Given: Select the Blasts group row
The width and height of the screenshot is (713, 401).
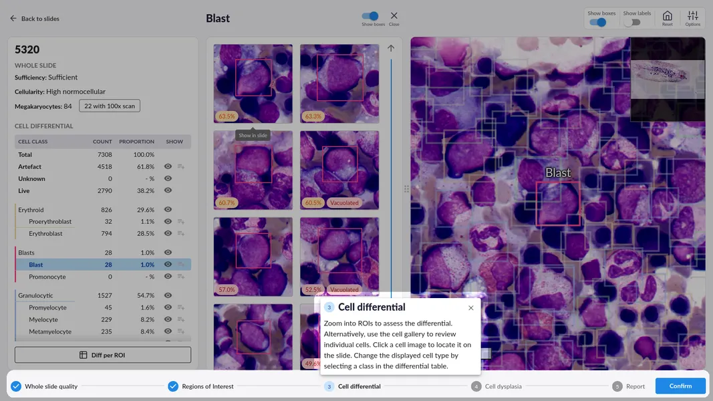Looking at the screenshot, I should 27,253.
